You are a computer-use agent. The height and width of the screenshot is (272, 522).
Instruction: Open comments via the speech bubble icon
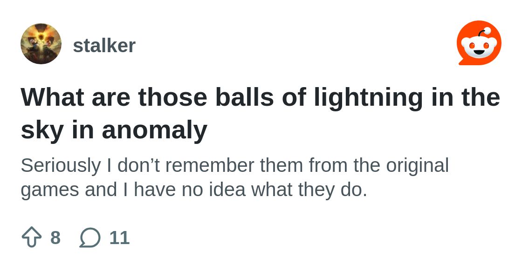(90, 238)
